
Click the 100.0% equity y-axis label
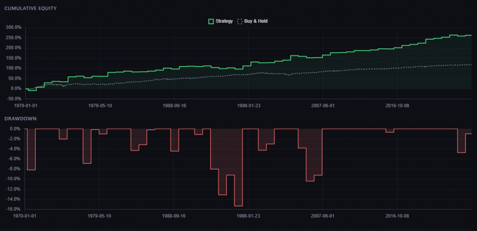[x=14, y=68]
